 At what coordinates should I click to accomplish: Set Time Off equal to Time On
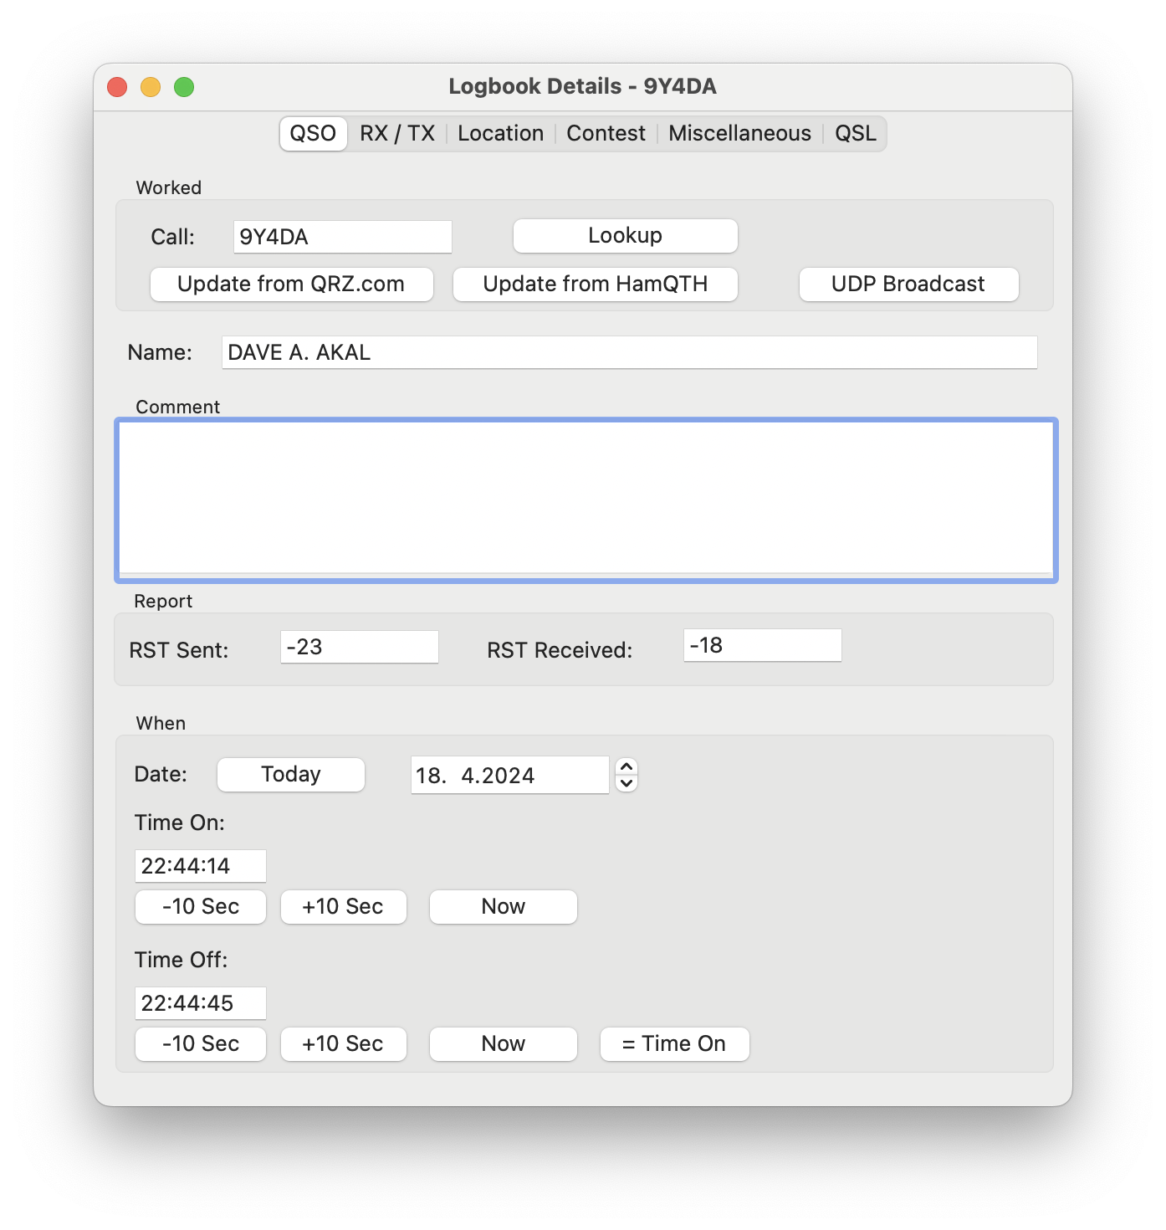click(x=674, y=1044)
